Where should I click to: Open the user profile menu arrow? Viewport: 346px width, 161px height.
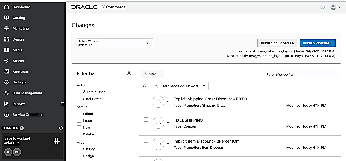point(339,7)
